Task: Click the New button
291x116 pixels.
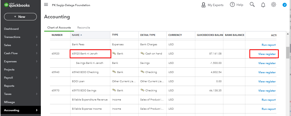Action: [20, 17]
